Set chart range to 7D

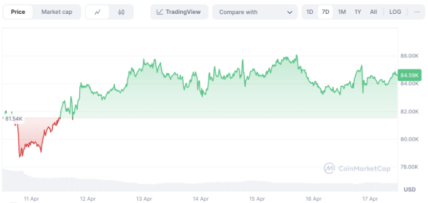click(x=325, y=12)
